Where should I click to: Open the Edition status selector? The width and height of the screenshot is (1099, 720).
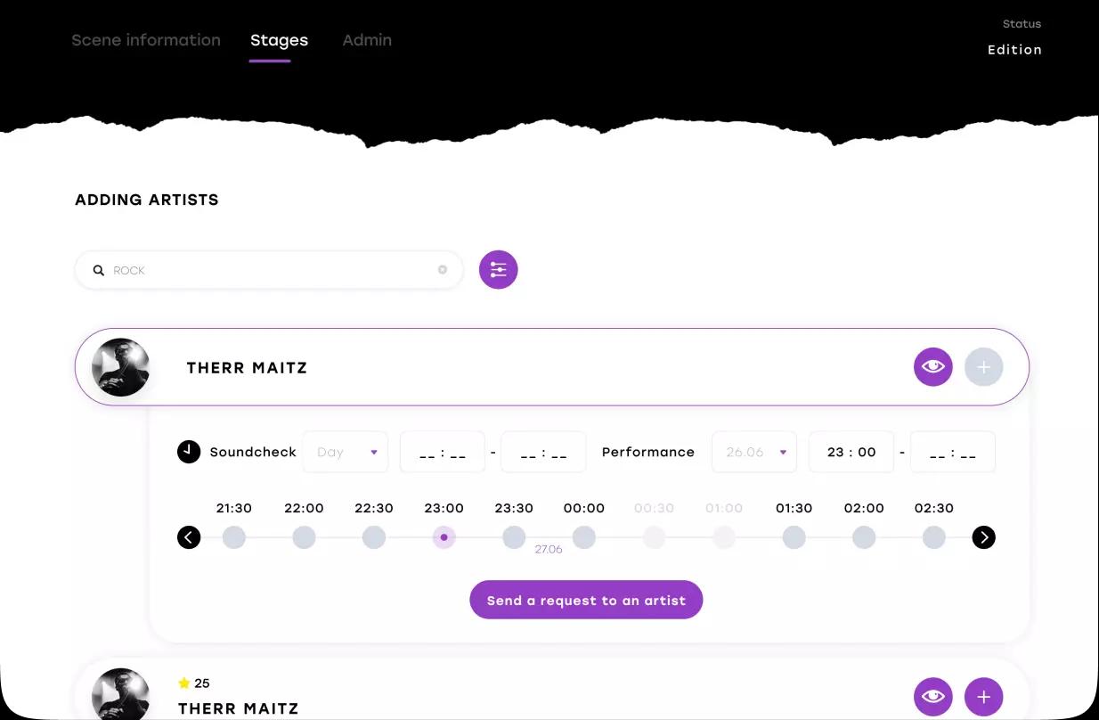coord(1014,50)
